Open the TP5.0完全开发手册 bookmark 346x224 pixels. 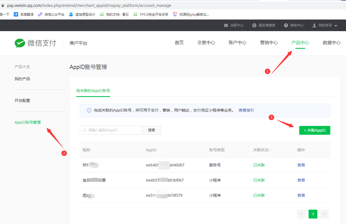(151, 14)
